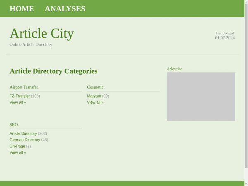
Task: Click the gray advertisement placeholder box
Action: click(201, 97)
